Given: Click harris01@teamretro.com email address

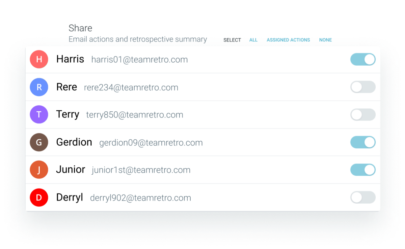Looking at the screenshot, I should pyautogui.click(x=139, y=60).
